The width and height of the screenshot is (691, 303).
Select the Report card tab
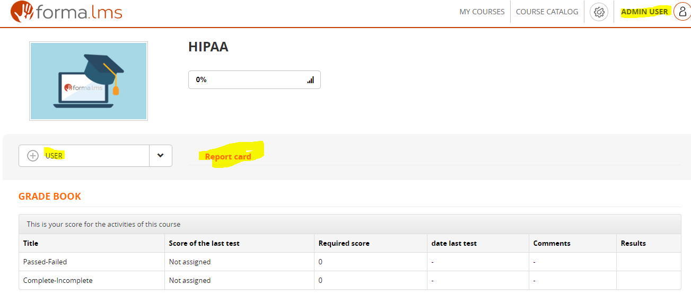point(228,157)
